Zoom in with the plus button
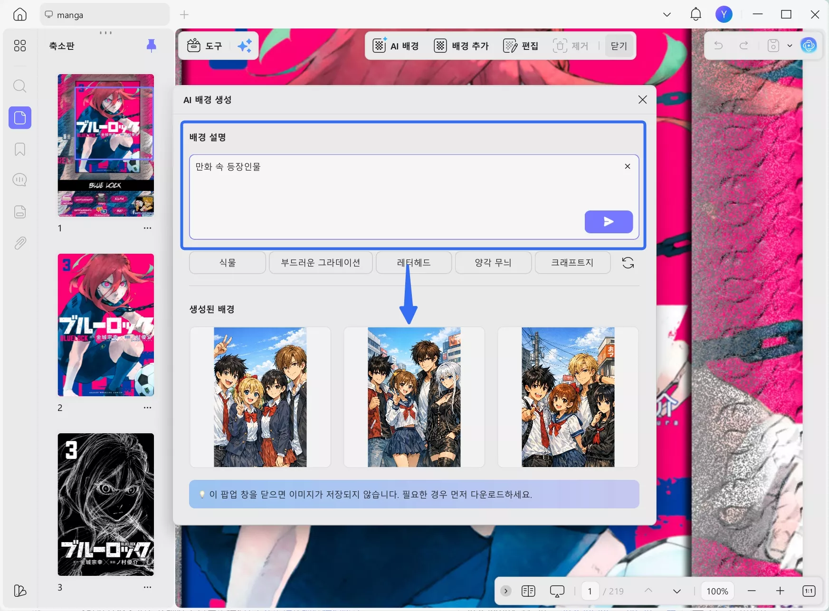This screenshot has width=829, height=611. tap(780, 591)
